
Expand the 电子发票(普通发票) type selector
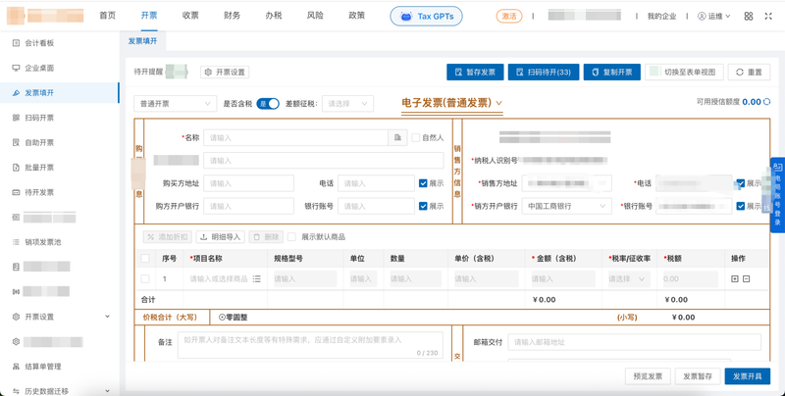coord(452,103)
